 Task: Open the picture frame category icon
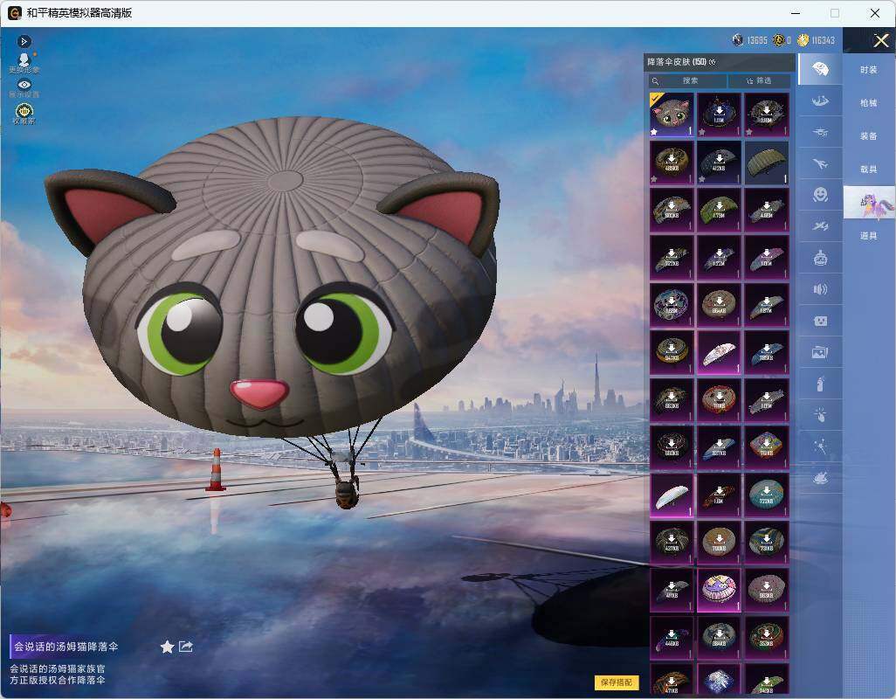pos(820,352)
